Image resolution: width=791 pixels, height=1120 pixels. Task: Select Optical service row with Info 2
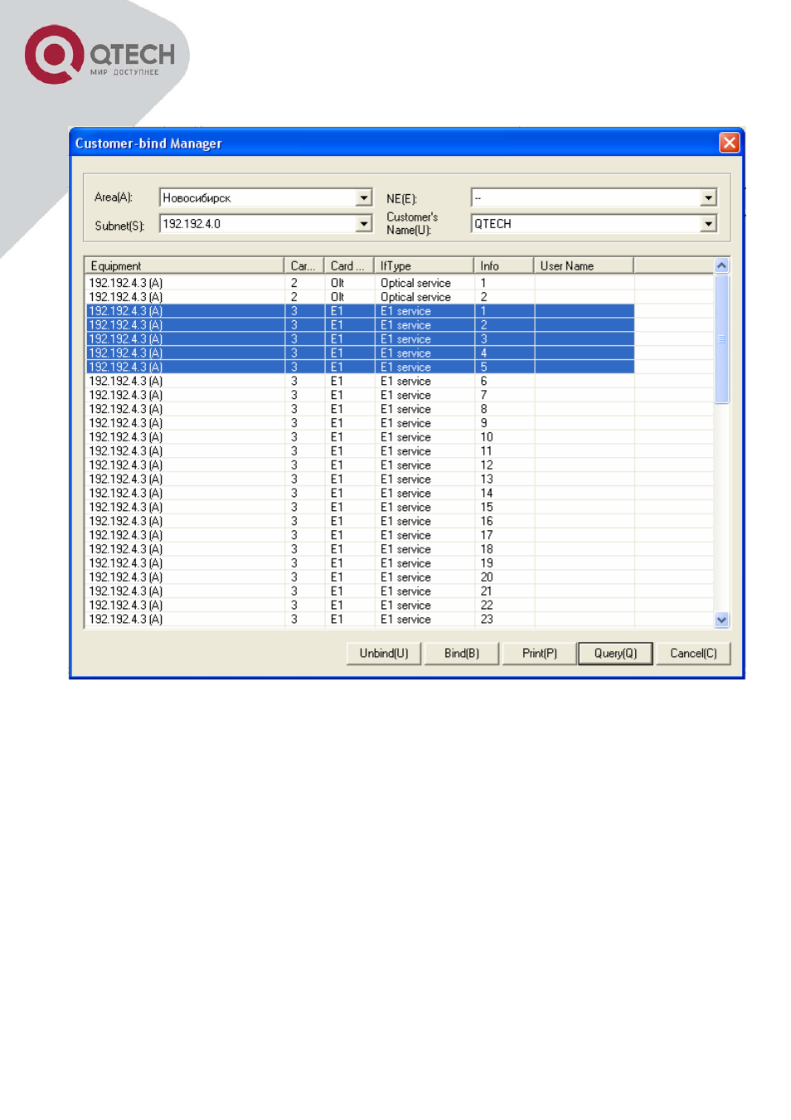pyautogui.click(x=360, y=297)
